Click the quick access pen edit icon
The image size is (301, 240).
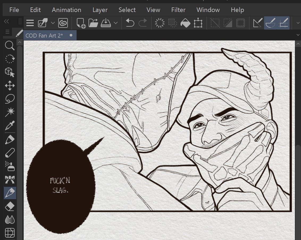click(x=43, y=23)
